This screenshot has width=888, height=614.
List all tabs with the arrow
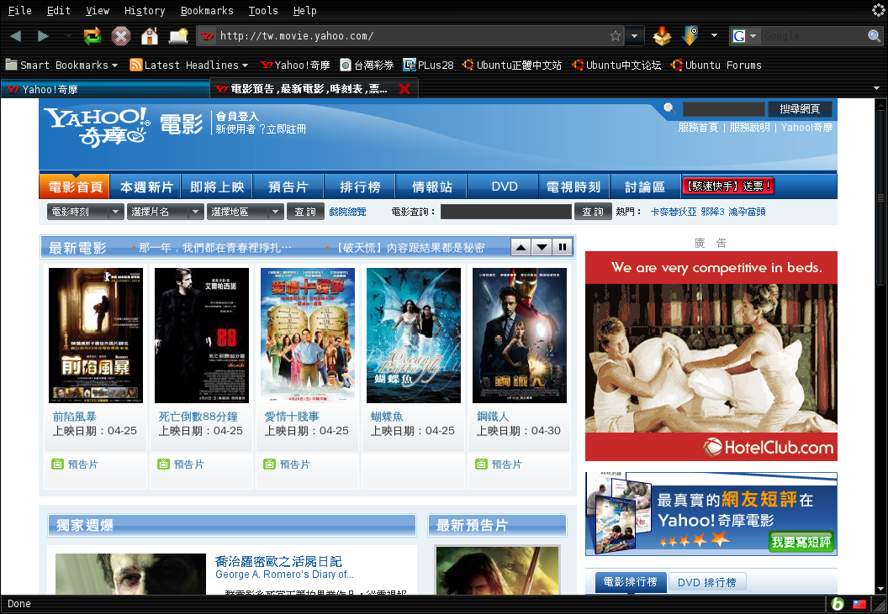(x=877, y=88)
